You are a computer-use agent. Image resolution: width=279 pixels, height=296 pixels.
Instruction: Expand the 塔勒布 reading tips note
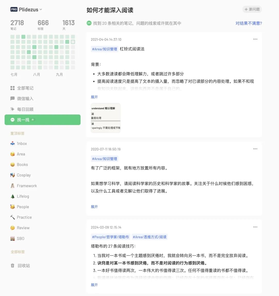click(x=94, y=285)
